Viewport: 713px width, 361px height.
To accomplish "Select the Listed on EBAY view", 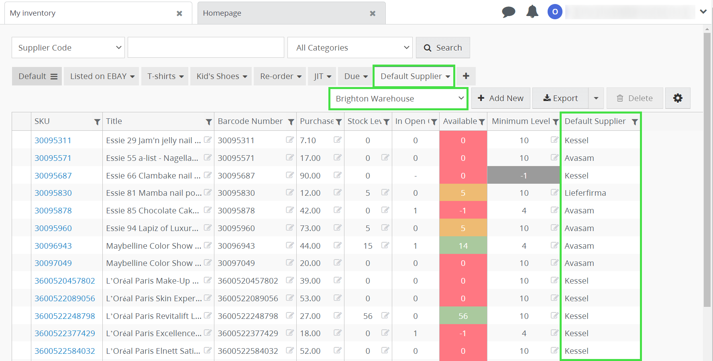I will pyautogui.click(x=102, y=76).
